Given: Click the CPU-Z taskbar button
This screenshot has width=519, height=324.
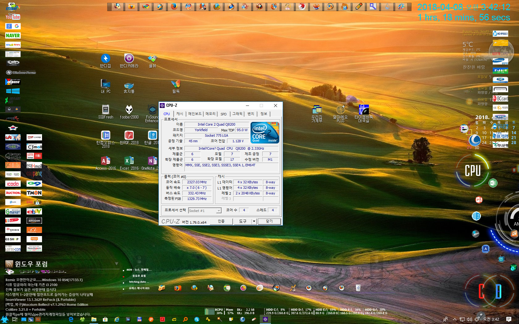Looking at the screenshot, I should (x=265, y=319).
